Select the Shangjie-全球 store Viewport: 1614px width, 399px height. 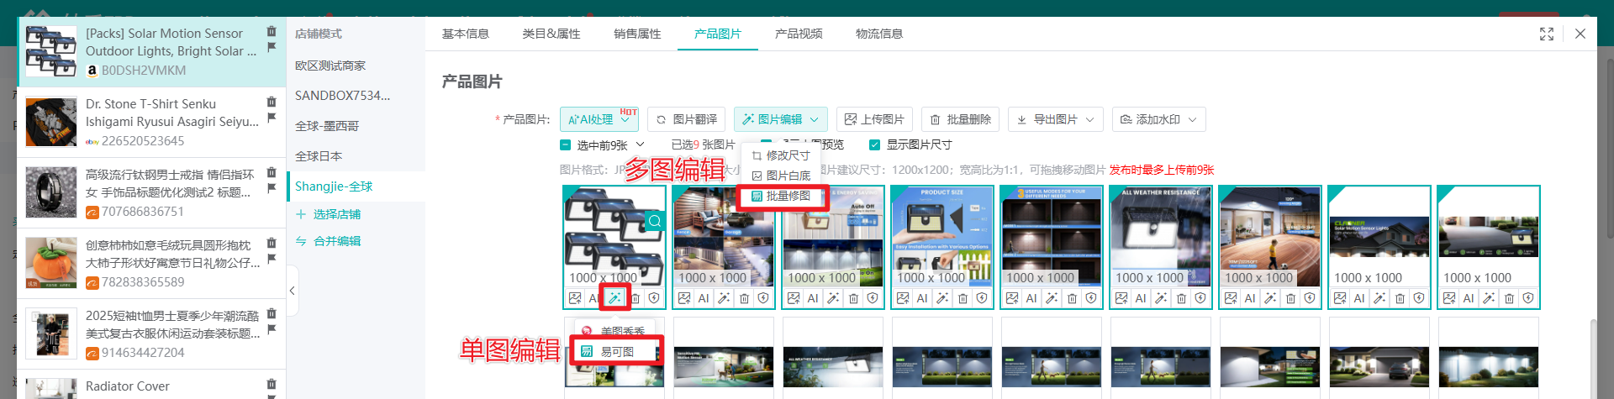356,186
